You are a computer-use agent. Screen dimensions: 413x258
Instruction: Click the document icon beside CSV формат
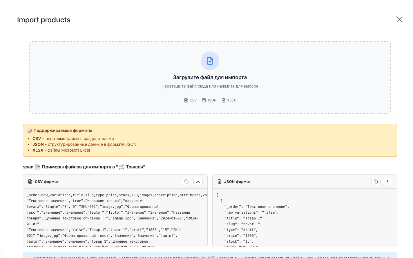[30, 181]
